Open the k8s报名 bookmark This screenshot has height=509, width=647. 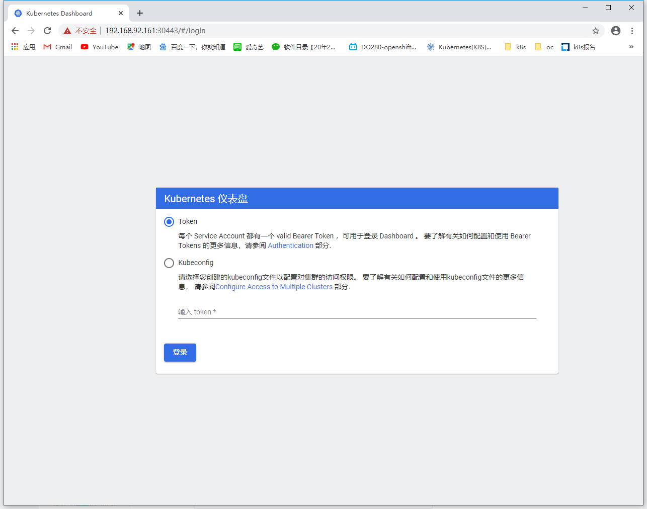[x=579, y=47]
